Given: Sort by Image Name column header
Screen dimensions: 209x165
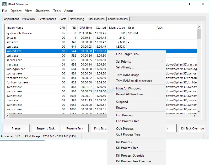Looking at the screenshot, I should tap(32, 28).
